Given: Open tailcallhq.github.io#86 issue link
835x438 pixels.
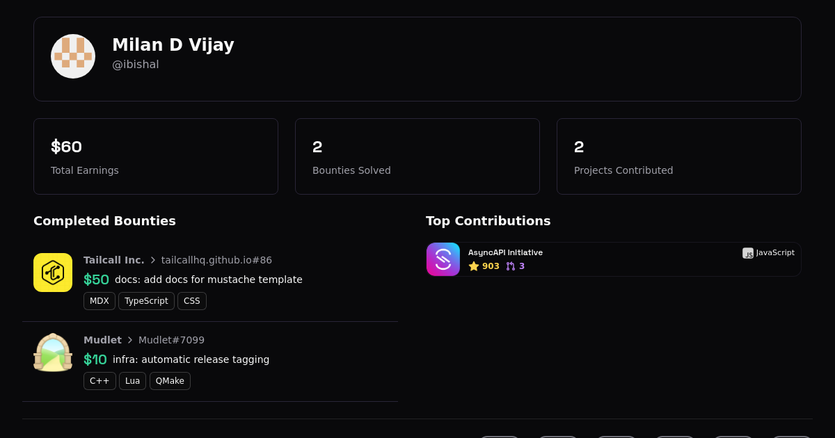Looking at the screenshot, I should click(x=216, y=260).
